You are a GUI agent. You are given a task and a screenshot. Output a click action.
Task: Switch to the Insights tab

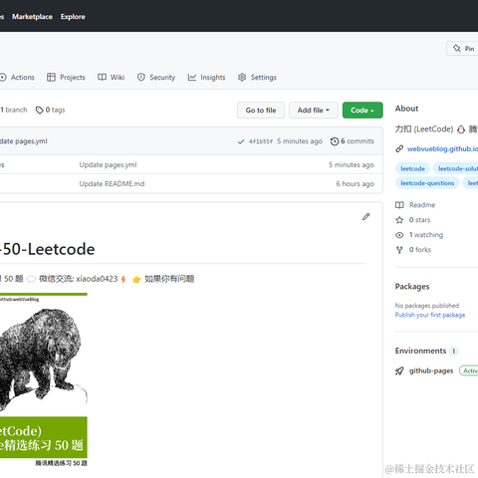(x=206, y=78)
